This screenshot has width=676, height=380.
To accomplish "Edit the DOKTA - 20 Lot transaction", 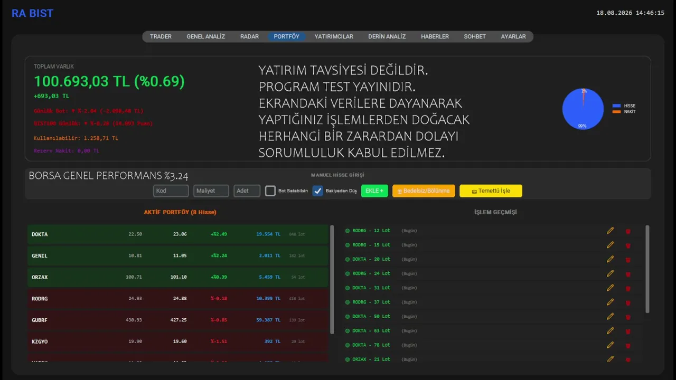I will [x=611, y=259].
